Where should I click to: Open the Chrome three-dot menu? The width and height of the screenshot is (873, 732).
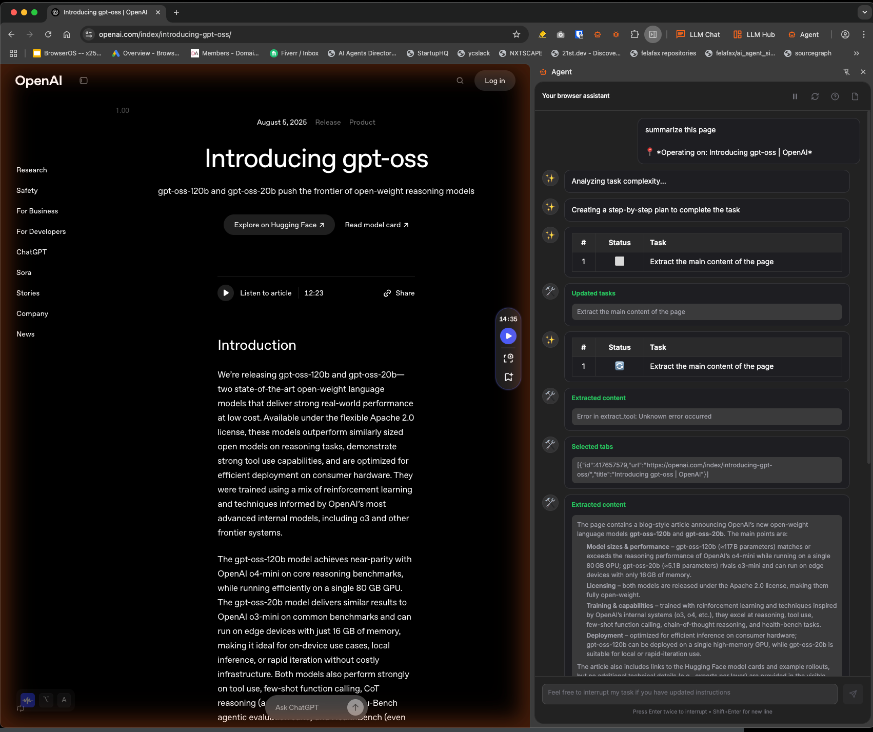coord(863,34)
